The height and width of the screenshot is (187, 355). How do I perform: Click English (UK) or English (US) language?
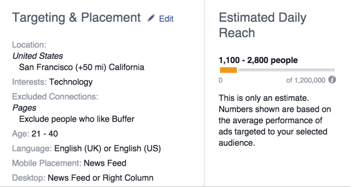point(107,149)
